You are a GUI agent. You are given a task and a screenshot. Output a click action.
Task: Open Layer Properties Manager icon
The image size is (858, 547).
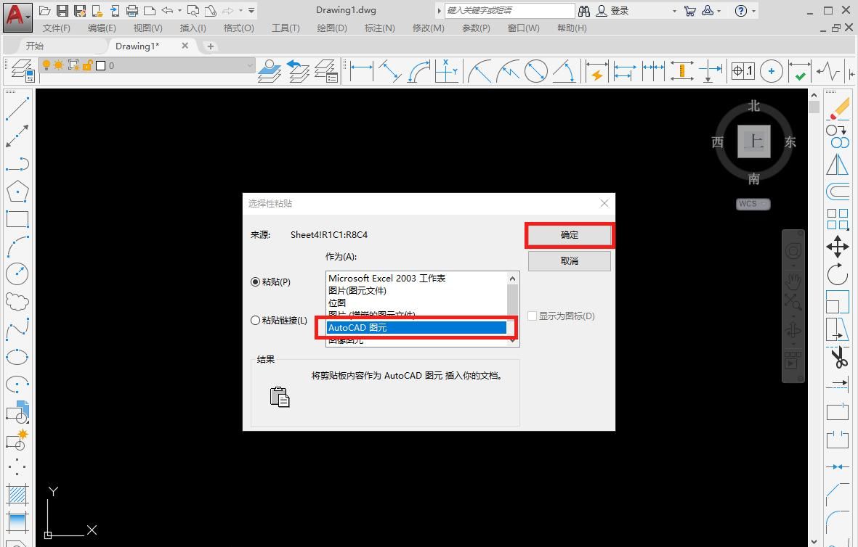pyautogui.click(x=22, y=72)
